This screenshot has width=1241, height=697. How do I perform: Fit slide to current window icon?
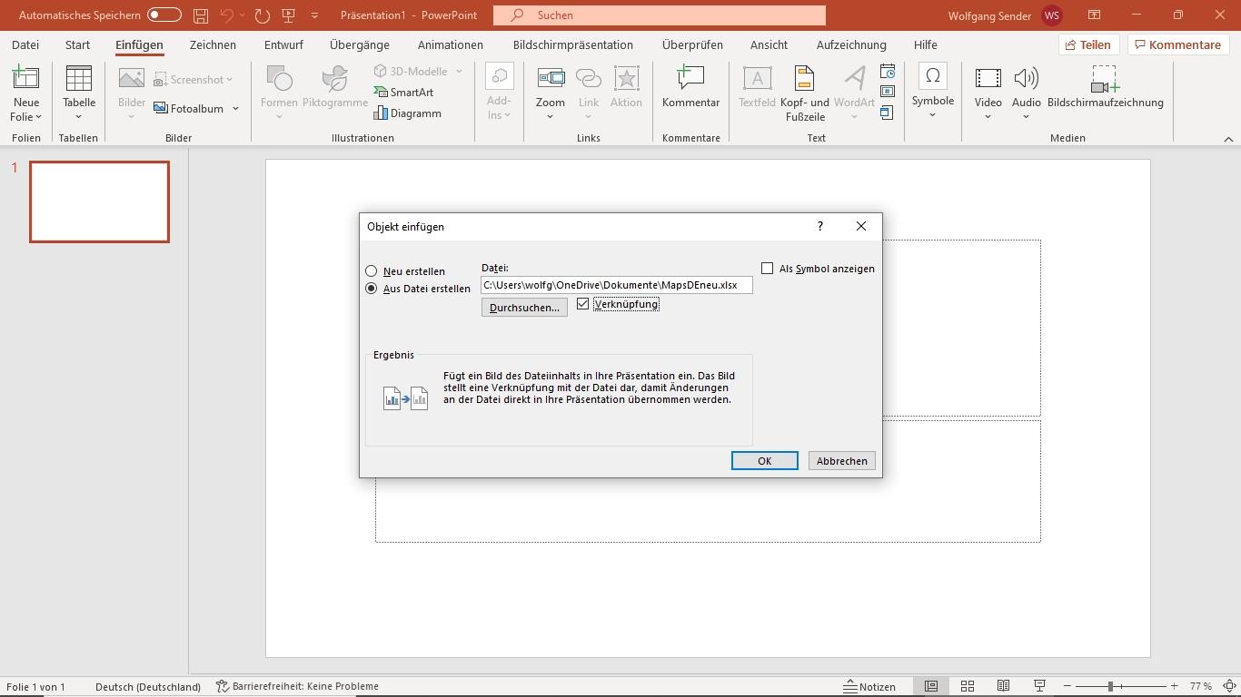pyautogui.click(x=1229, y=686)
